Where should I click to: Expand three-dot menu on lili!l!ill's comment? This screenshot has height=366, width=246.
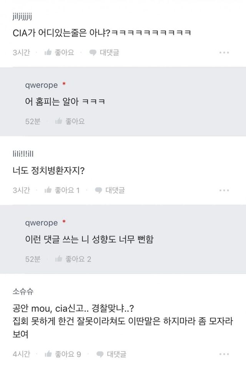224,190
